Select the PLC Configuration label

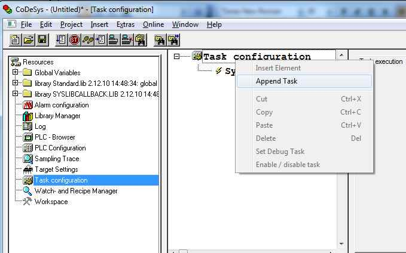[60, 148]
